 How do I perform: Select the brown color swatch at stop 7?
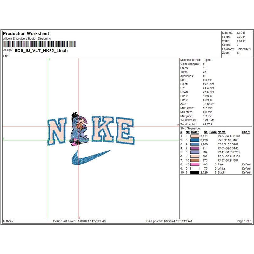[195, 160]
